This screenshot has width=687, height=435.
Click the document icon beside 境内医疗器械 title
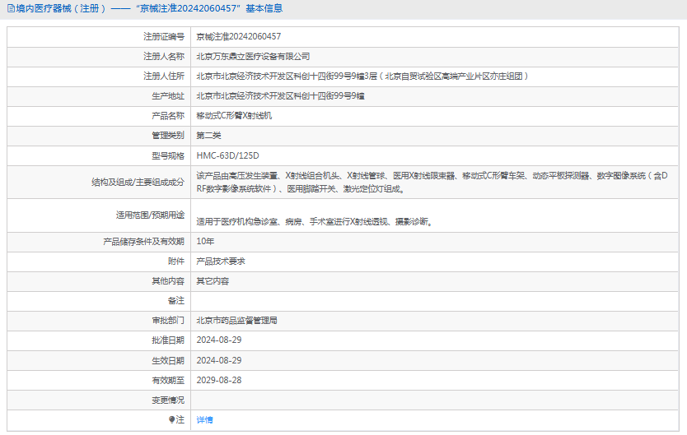click(x=11, y=8)
